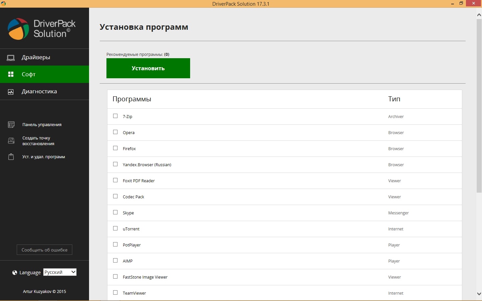
Task: Restore the DriverPack Solution window
Action: 461,4
